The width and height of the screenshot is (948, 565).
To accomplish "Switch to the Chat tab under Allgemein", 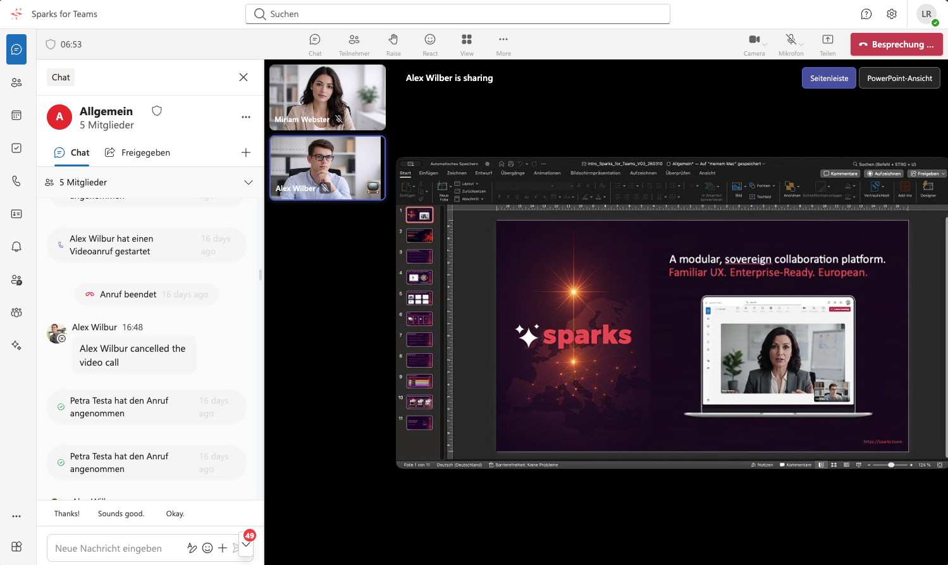I will click(72, 152).
